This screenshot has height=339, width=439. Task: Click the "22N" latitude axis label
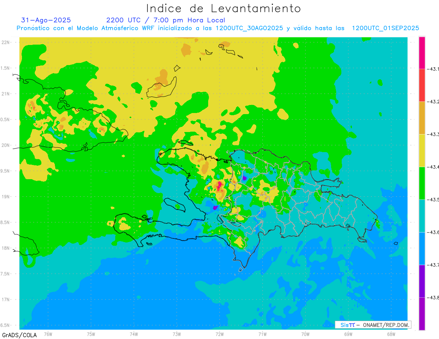(x=6, y=42)
